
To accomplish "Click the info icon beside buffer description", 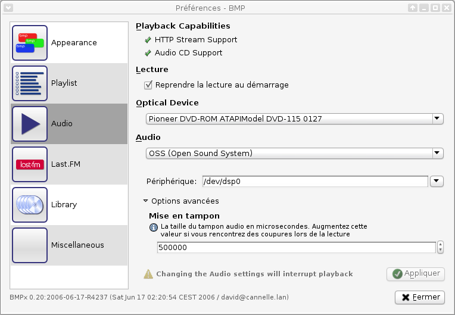I will 153,227.
